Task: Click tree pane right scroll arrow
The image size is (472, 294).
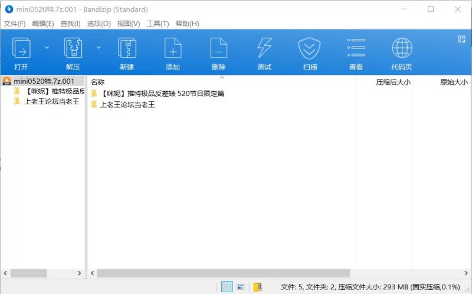Action: (80, 273)
